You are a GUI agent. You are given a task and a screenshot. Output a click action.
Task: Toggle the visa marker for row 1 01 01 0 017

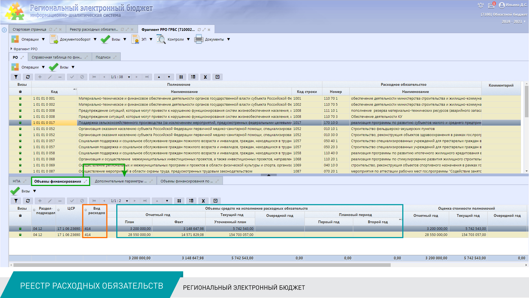(x=20, y=123)
